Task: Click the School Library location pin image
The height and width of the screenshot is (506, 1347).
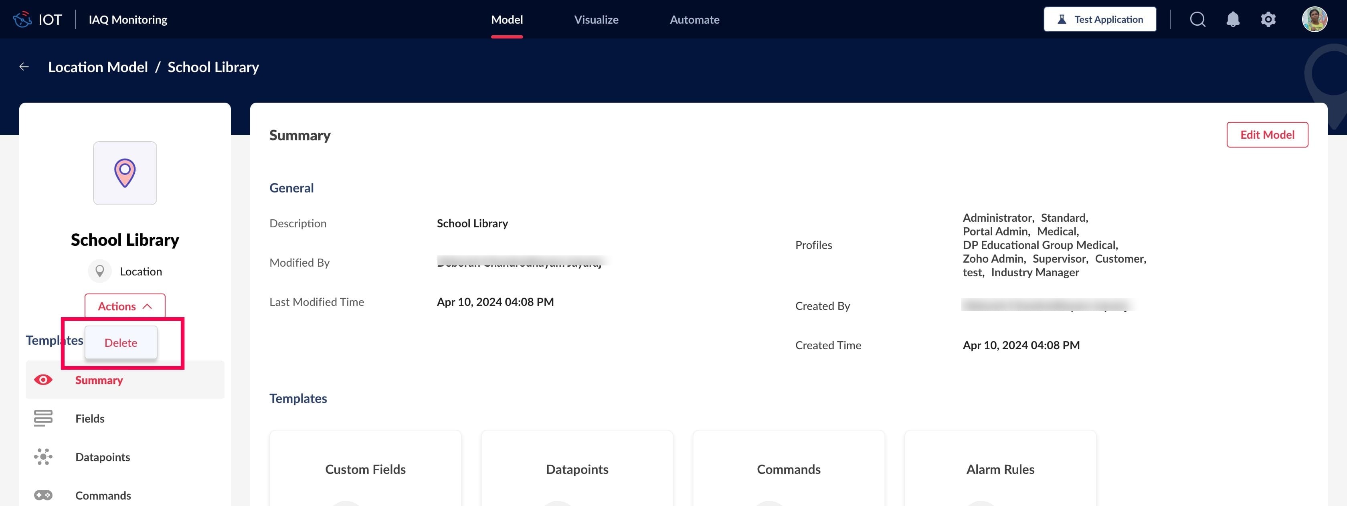Action: point(125,173)
